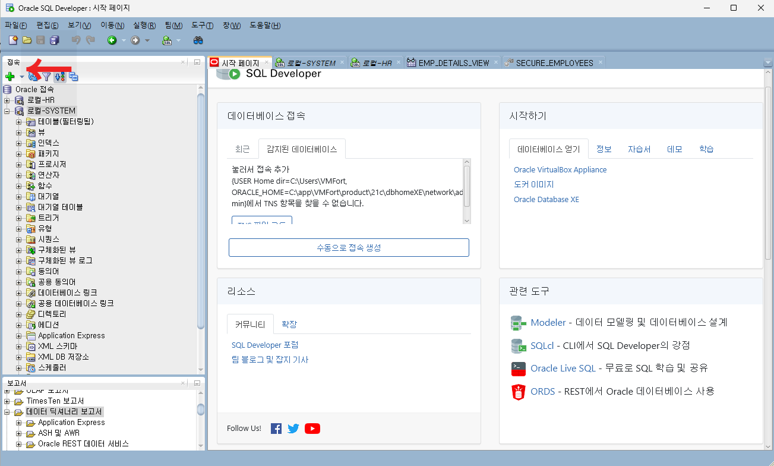Viewport: 774px width, 466px height.
Task: Switch to the SECURE_EMPLOYEES tab
Action: (554, 62)
